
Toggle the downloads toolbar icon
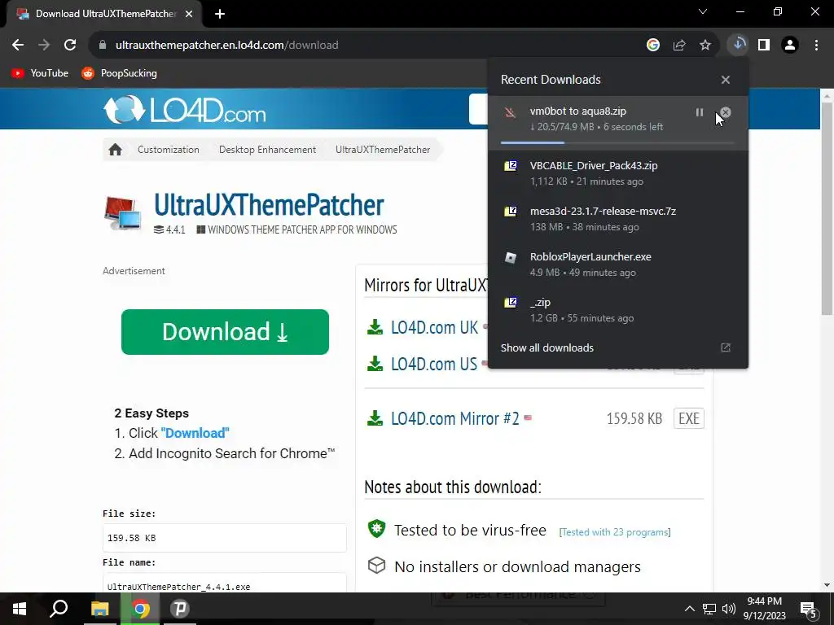[x=738, y=45]
